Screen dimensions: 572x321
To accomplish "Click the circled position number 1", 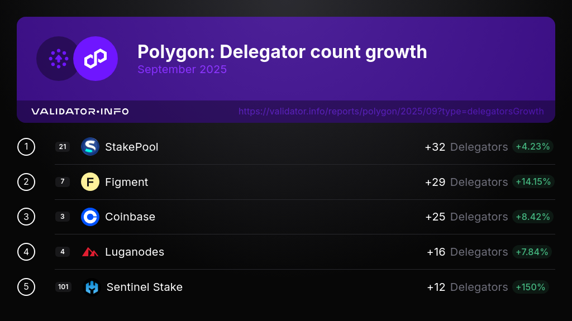I will click(x=26, y=147).
